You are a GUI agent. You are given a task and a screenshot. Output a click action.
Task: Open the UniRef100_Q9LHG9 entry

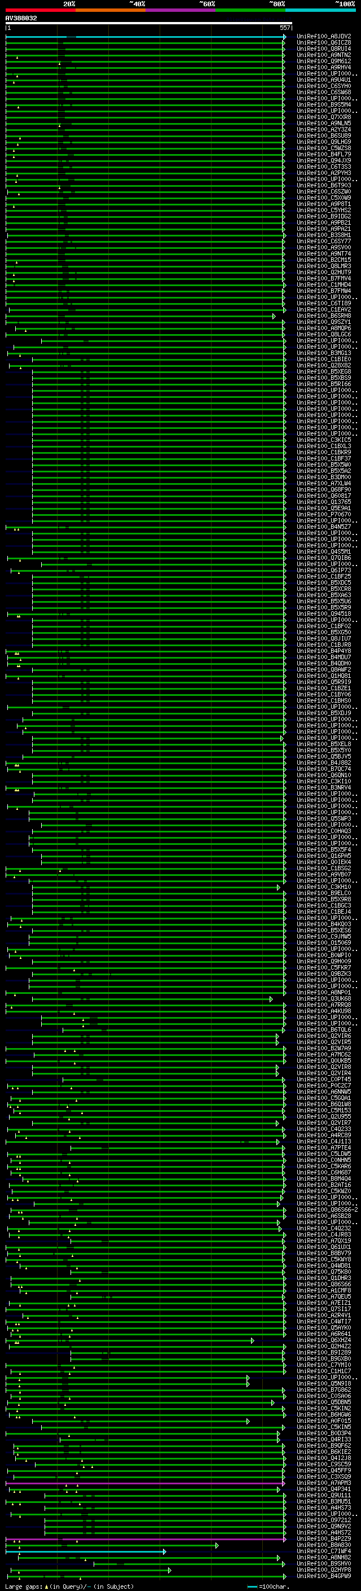coord(324,142)
